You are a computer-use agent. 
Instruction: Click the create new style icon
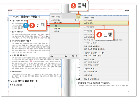73,56
